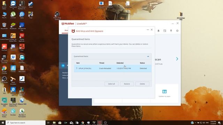Open the Fortnite desktop shortcut
This screenshot has height=125, width=223.
click(x=13, y=69)
